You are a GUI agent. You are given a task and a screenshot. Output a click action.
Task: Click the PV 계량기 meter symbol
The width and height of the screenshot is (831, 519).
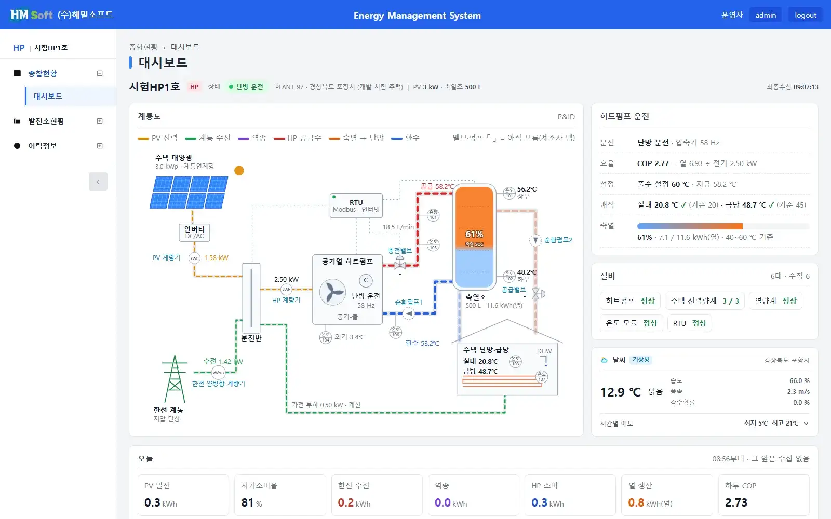tap(194, 258)
